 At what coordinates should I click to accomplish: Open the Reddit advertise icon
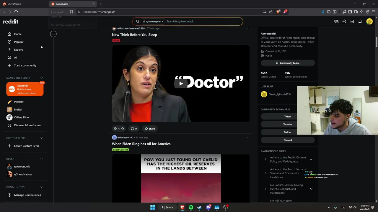coord(336,21)
